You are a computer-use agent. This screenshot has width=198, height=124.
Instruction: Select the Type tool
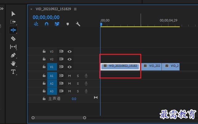[13, 72]
